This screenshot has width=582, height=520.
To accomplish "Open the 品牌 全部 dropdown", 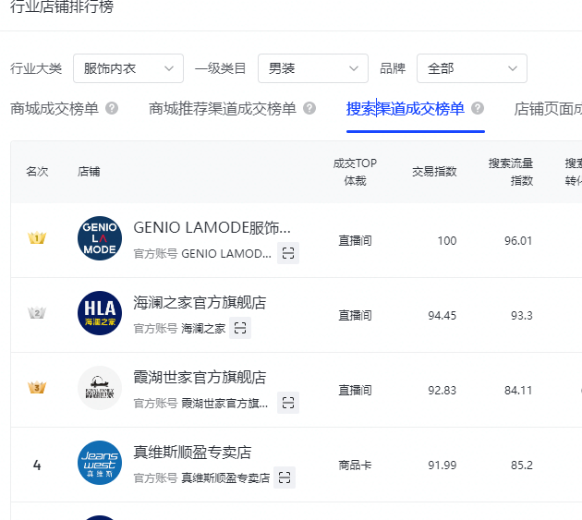I will [x=472, y=68].
